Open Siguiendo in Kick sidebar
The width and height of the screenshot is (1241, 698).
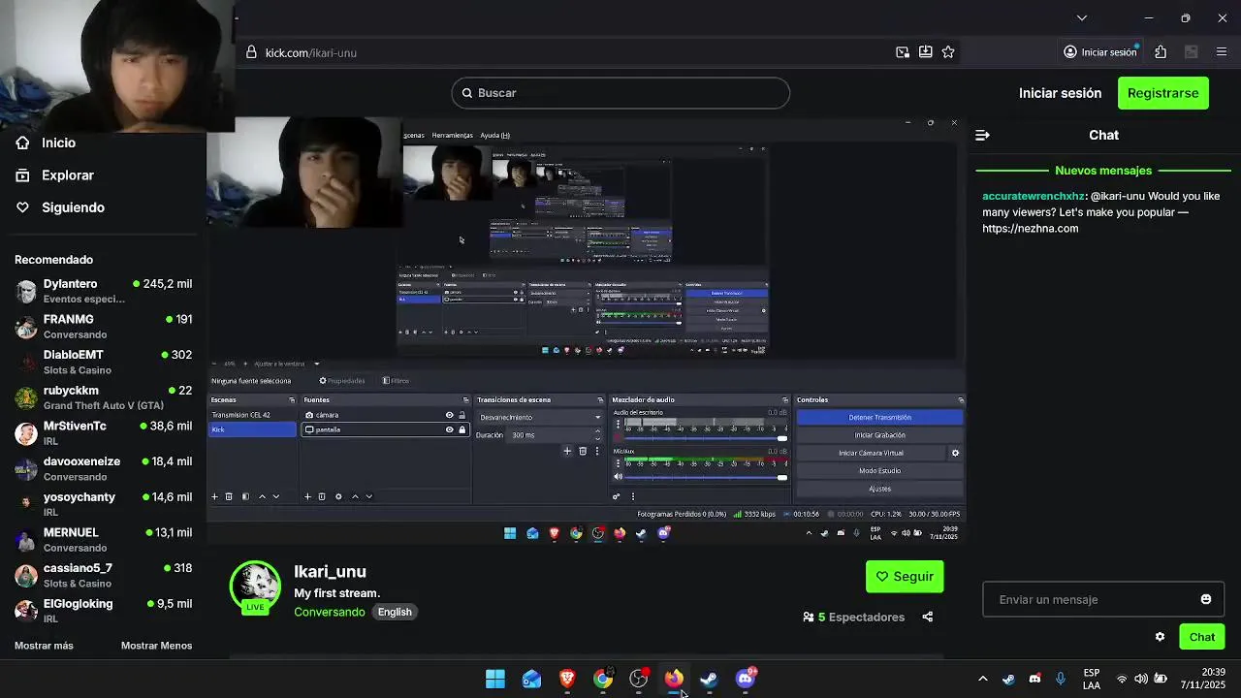(x=73, y=207)
